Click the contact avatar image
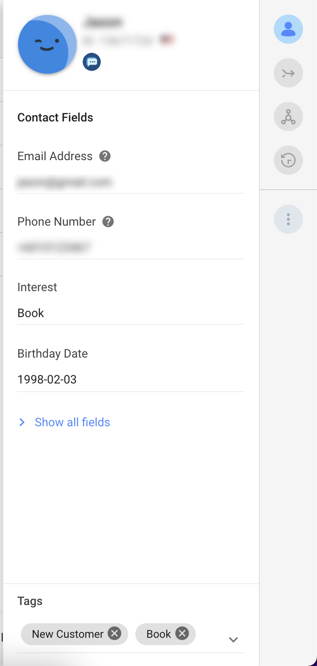The width and height of the screenshot is (317, 666). [47, 45]
